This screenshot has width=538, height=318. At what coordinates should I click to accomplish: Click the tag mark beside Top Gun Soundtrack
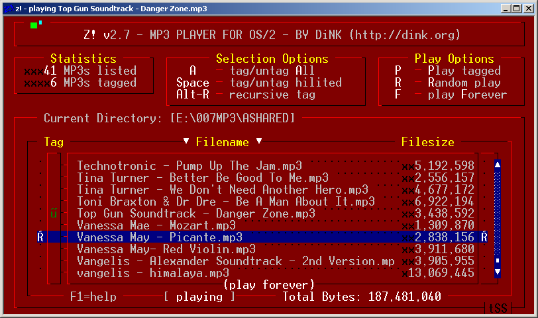click(x=54, y=214)
